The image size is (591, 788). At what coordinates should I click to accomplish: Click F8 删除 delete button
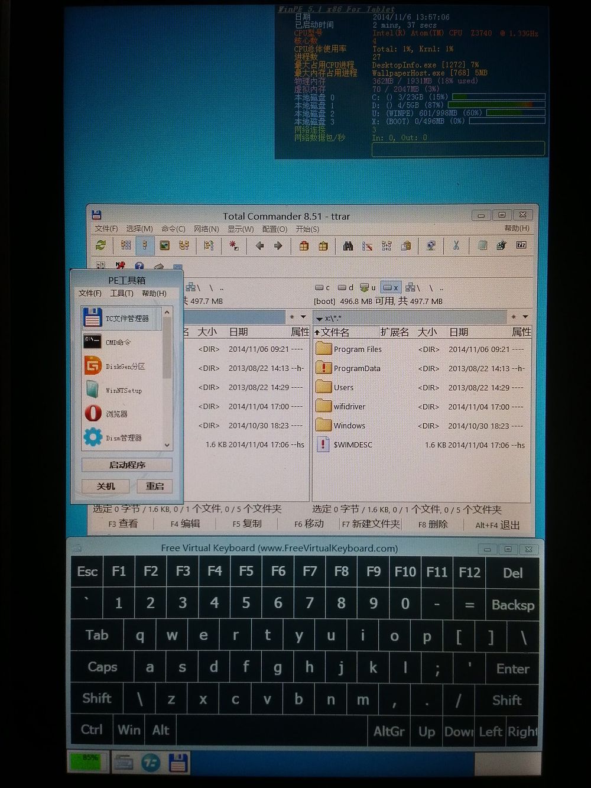point(433,524)
